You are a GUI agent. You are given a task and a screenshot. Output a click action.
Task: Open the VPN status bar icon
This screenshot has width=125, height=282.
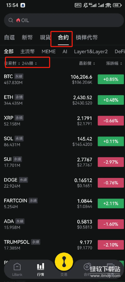click(x=78, y=5)
